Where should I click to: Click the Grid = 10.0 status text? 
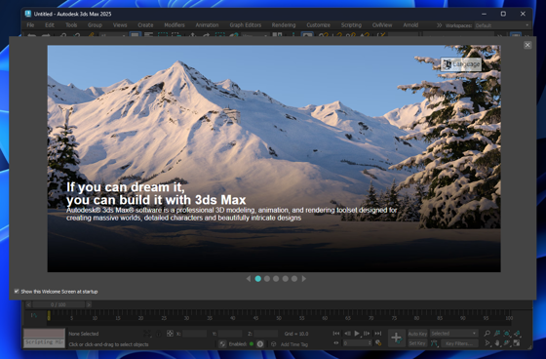tap(296, 334)
